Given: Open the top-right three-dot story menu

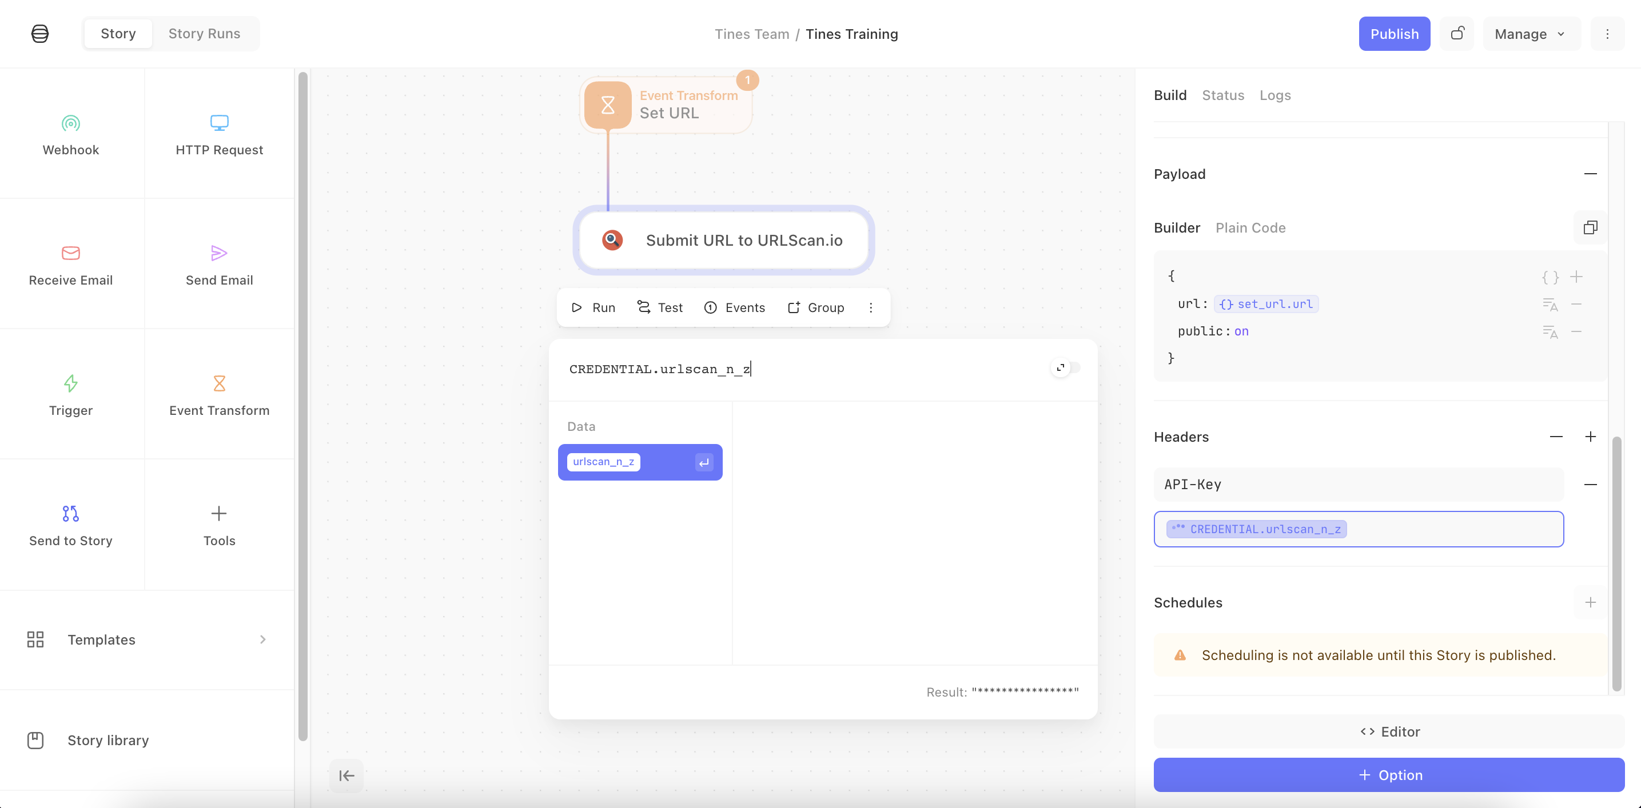Looking at the screenshot, I should [x=1607, y=34].
